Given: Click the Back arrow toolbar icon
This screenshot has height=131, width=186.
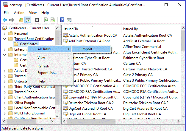Looking at the screenshot, I should point(5,20).
